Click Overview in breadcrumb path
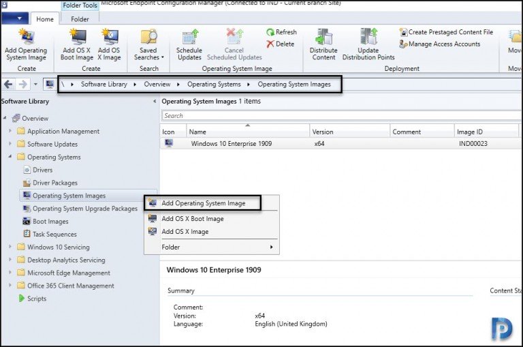This screenshot has width=523, height=347. click(x=157, y=84)
